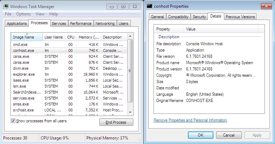Select the smss.exe process
The height and width of the screenshot is (144, 275).
point(69,104)
